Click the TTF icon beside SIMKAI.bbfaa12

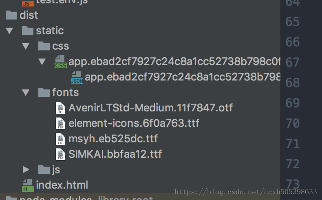(60, 154)
